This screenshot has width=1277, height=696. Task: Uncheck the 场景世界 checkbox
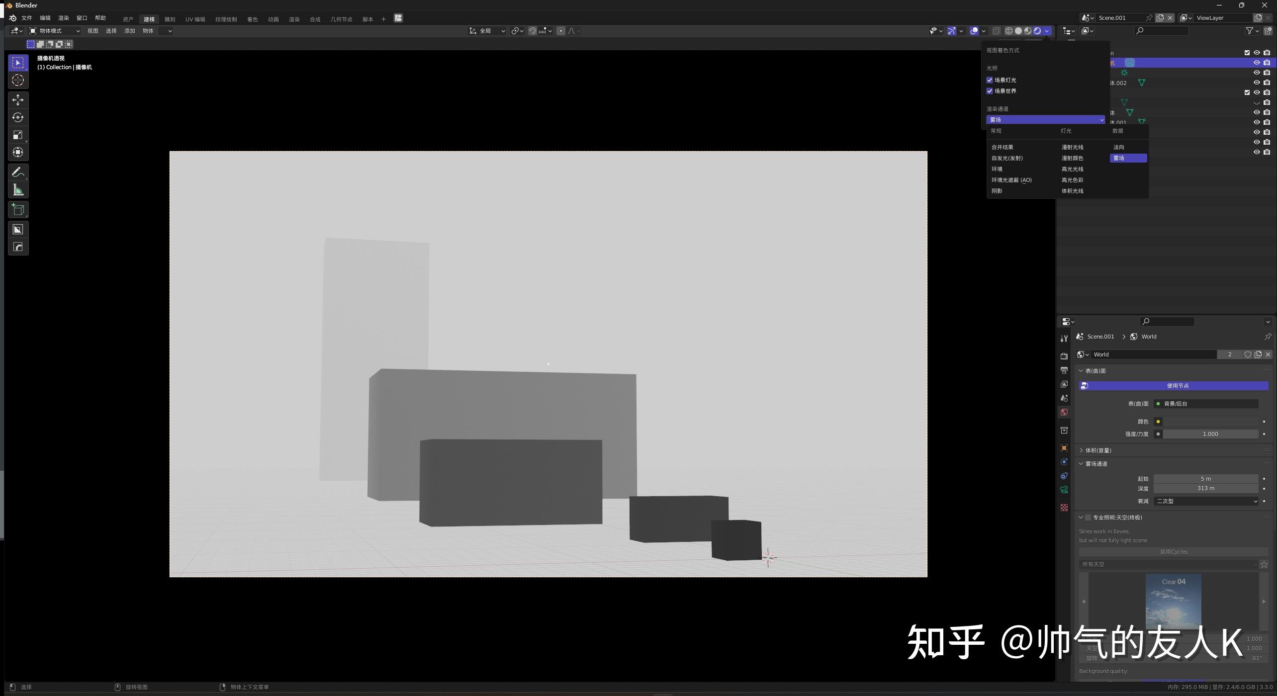[x=990, y=91]
